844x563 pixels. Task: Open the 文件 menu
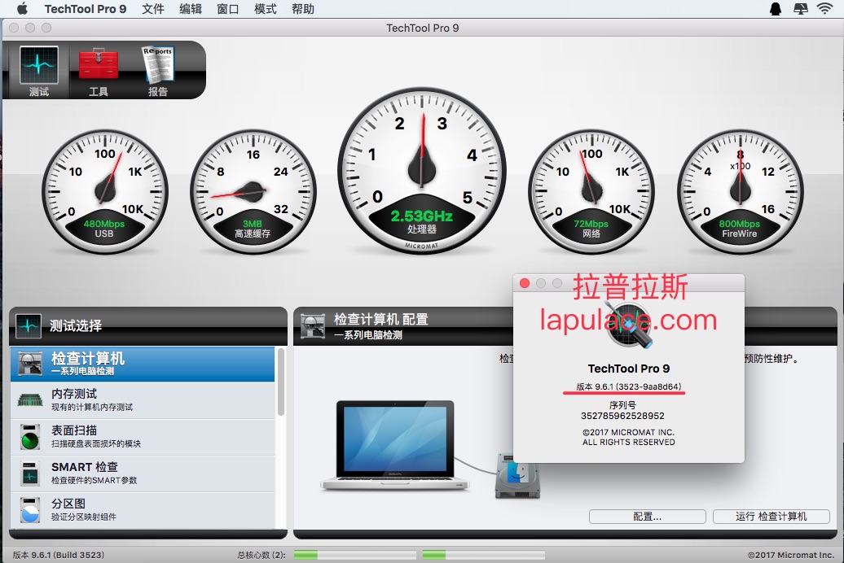(153, 9)
